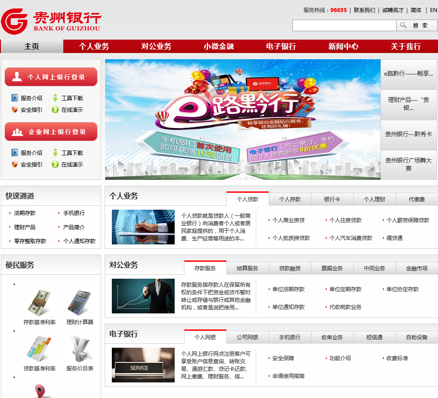The height and width of the screenshot is (398, 438).
Task: Click the 简体 language link
Action: tap(416, 10)
